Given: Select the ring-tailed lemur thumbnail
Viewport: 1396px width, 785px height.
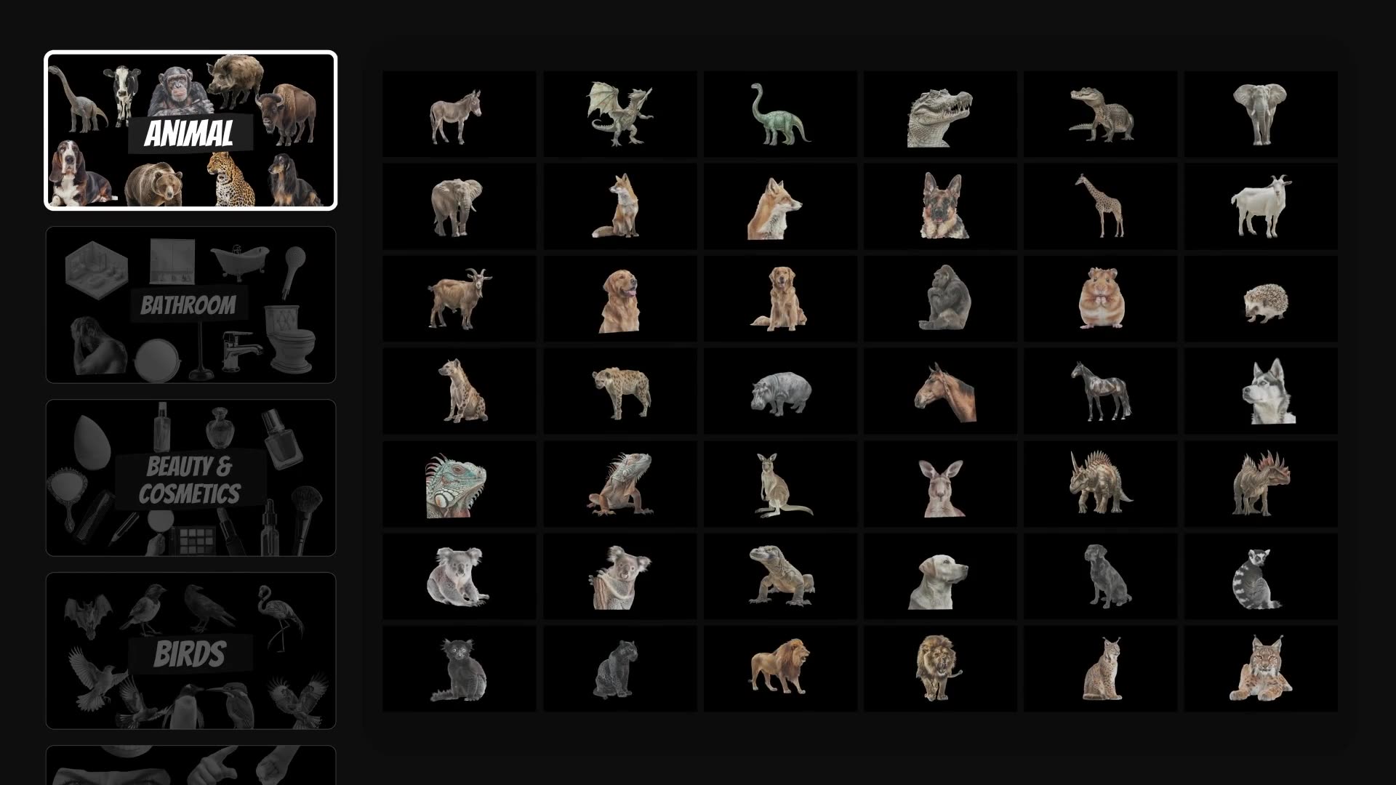Looking at the screenshot, I should pyautogui.click(x=1261, y=576).
